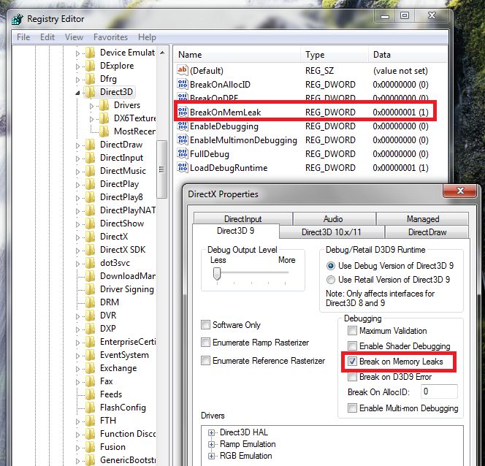485x466 pixels.
Task: Switch to the Managed tab
Action: click(x=422, y=219)
